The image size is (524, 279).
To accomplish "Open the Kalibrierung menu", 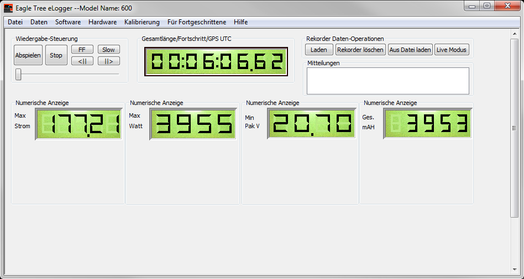I will pos(142,22).
